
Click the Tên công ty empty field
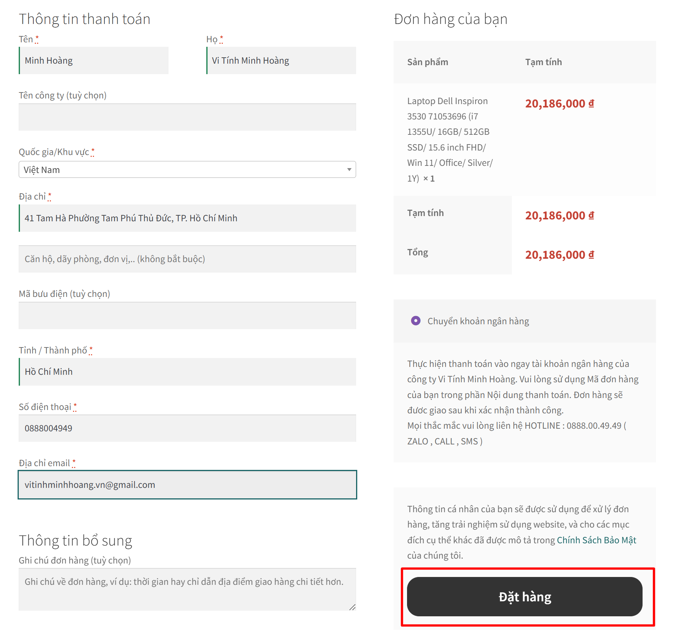pos(187,117)
